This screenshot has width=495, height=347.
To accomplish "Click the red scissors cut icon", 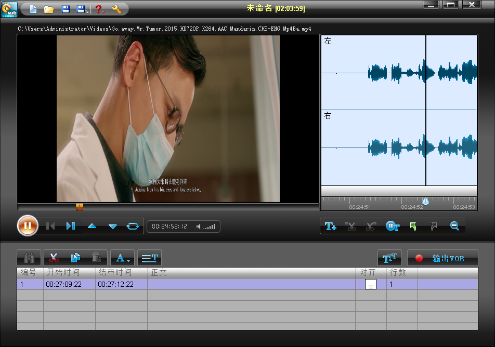I will click(54, 258).
